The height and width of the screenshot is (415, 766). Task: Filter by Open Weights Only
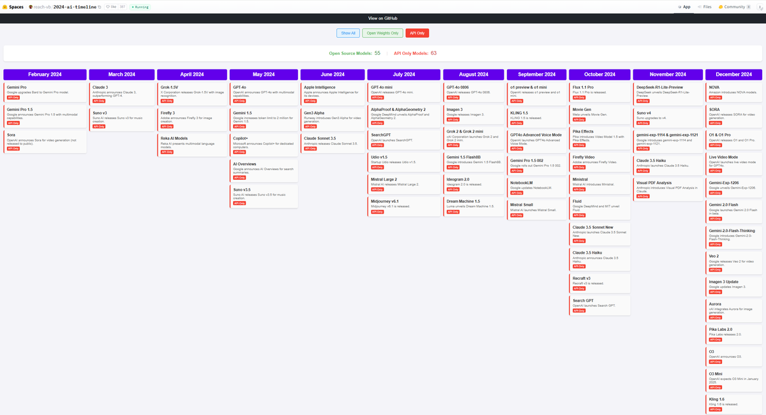click(x=383, y=33)
